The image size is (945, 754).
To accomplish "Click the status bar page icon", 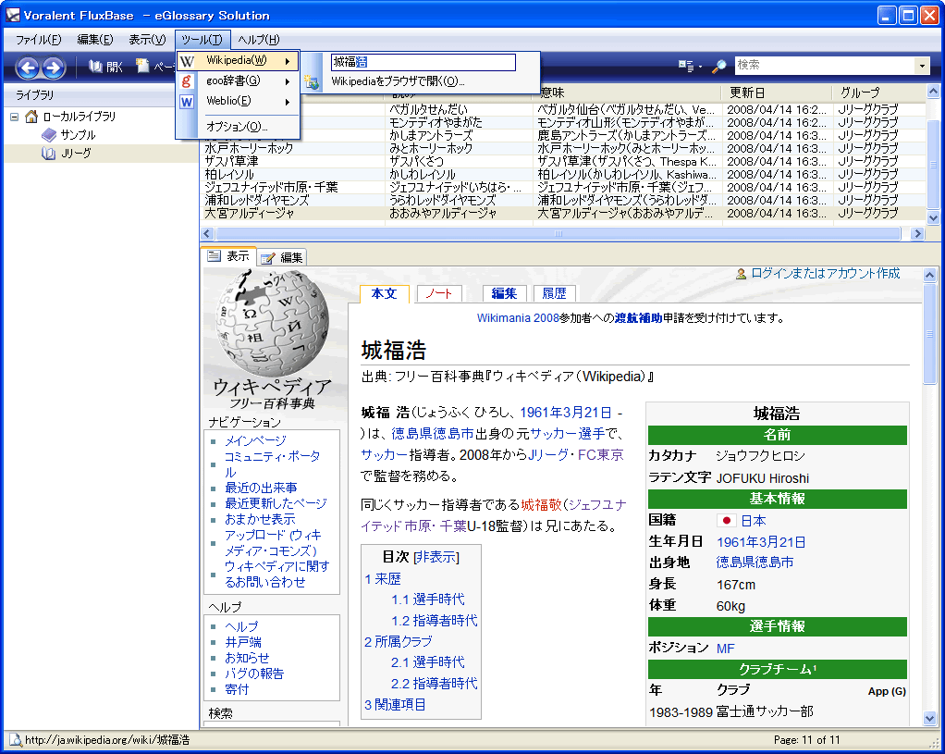I will [16, 740].
